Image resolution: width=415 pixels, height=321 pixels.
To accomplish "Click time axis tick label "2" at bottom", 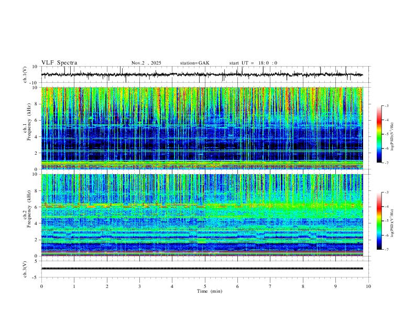I will click(x=107, y=286).
